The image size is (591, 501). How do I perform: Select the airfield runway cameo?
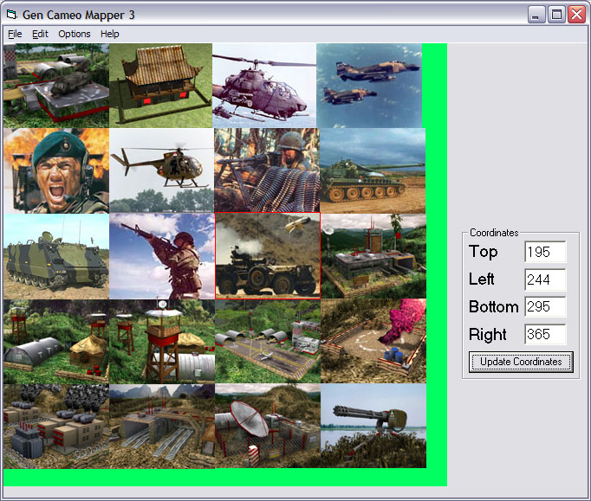click(x=268, y=342)
